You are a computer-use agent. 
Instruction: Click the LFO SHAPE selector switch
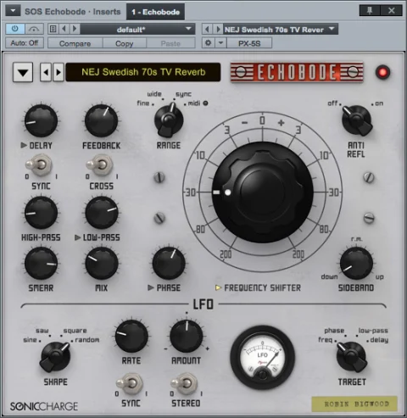[x=55, y=357]
